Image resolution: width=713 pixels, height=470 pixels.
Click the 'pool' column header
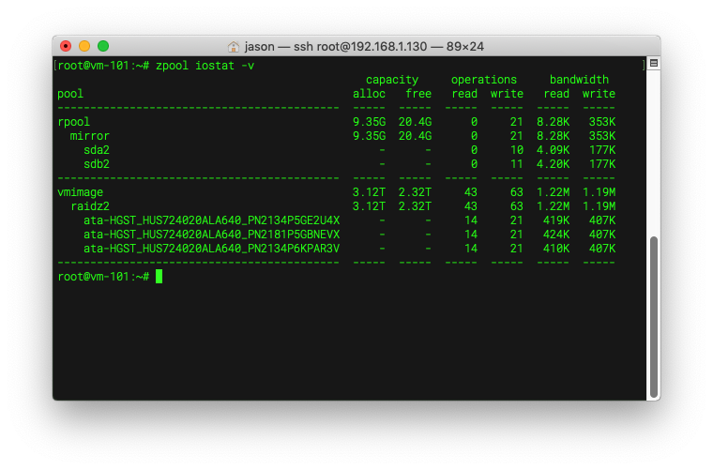click(70, 94)
